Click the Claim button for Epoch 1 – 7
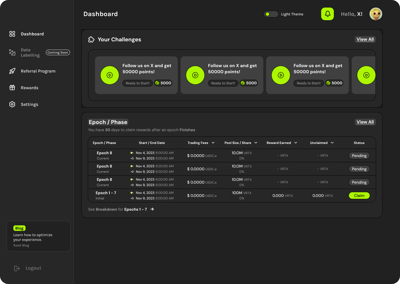The height and width of the screenshot is (284, 400). point(359,196)
